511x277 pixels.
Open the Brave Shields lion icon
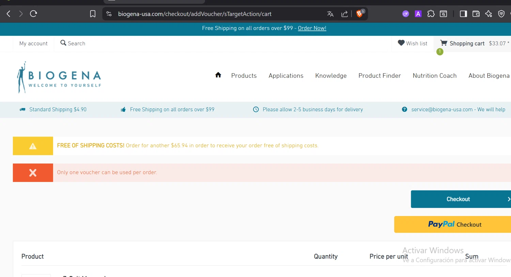pyautogui.click(x=360, y=14)
